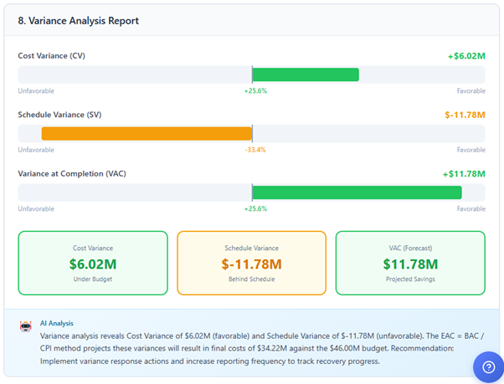Screen dimensions: 504x384
Task: Select the Cost Variance Under Budget card
Action: click(x=93, y=263)
